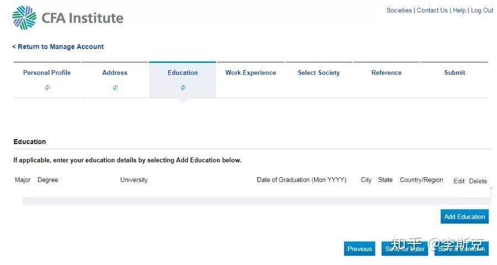Open the Submit tab
Screen dimensions: 497x265
point(454,73)
